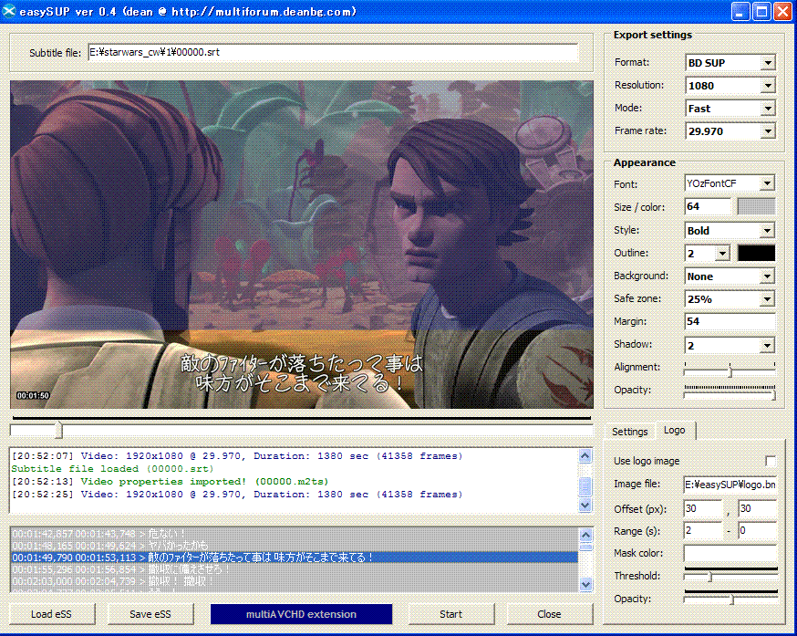This screenshot has width=797, height=636.
Task: Click the logo Image file field
Action: tap(730, 485)
